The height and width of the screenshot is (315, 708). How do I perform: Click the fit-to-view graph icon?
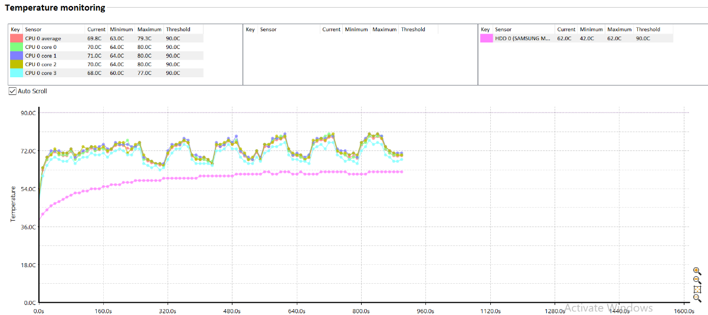pos(697,289)
